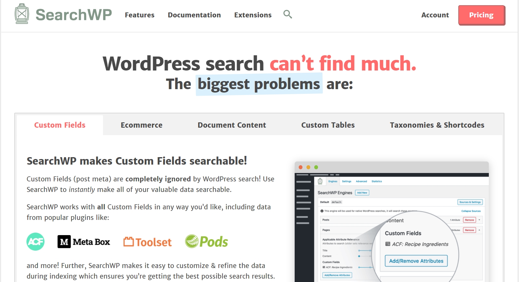
Task: Go to the Account page
Action: (435, 15)
